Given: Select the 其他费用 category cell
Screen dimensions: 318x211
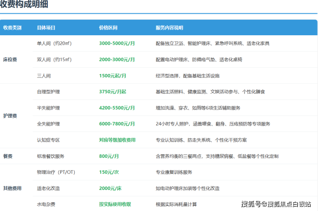Looking at the screenshot, I should click(x=12, y=188).
